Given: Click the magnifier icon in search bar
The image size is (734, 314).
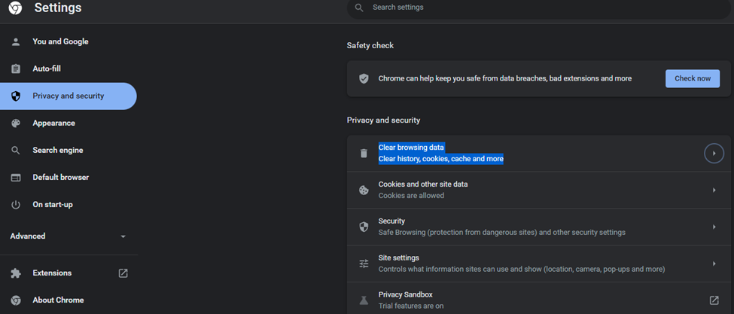Looking at the screenshot, I should coord(359,8).
